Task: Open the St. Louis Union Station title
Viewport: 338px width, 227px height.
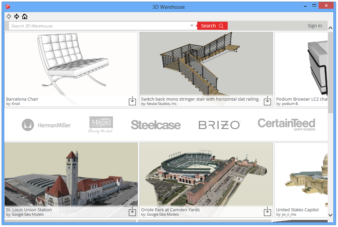Action: [29, 210]
